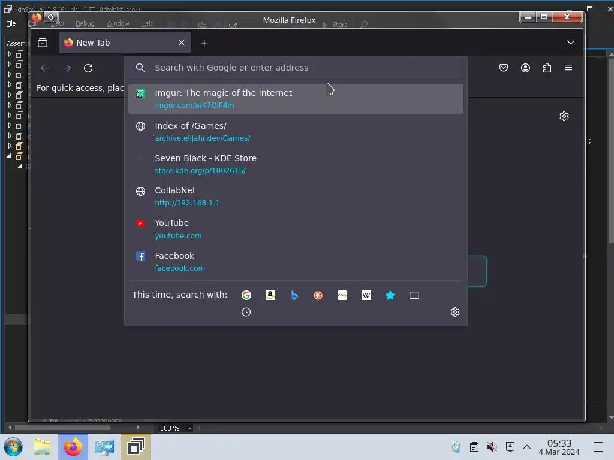
Task: Select Index of /Games/ suggestion
Action: pos(296,131)
